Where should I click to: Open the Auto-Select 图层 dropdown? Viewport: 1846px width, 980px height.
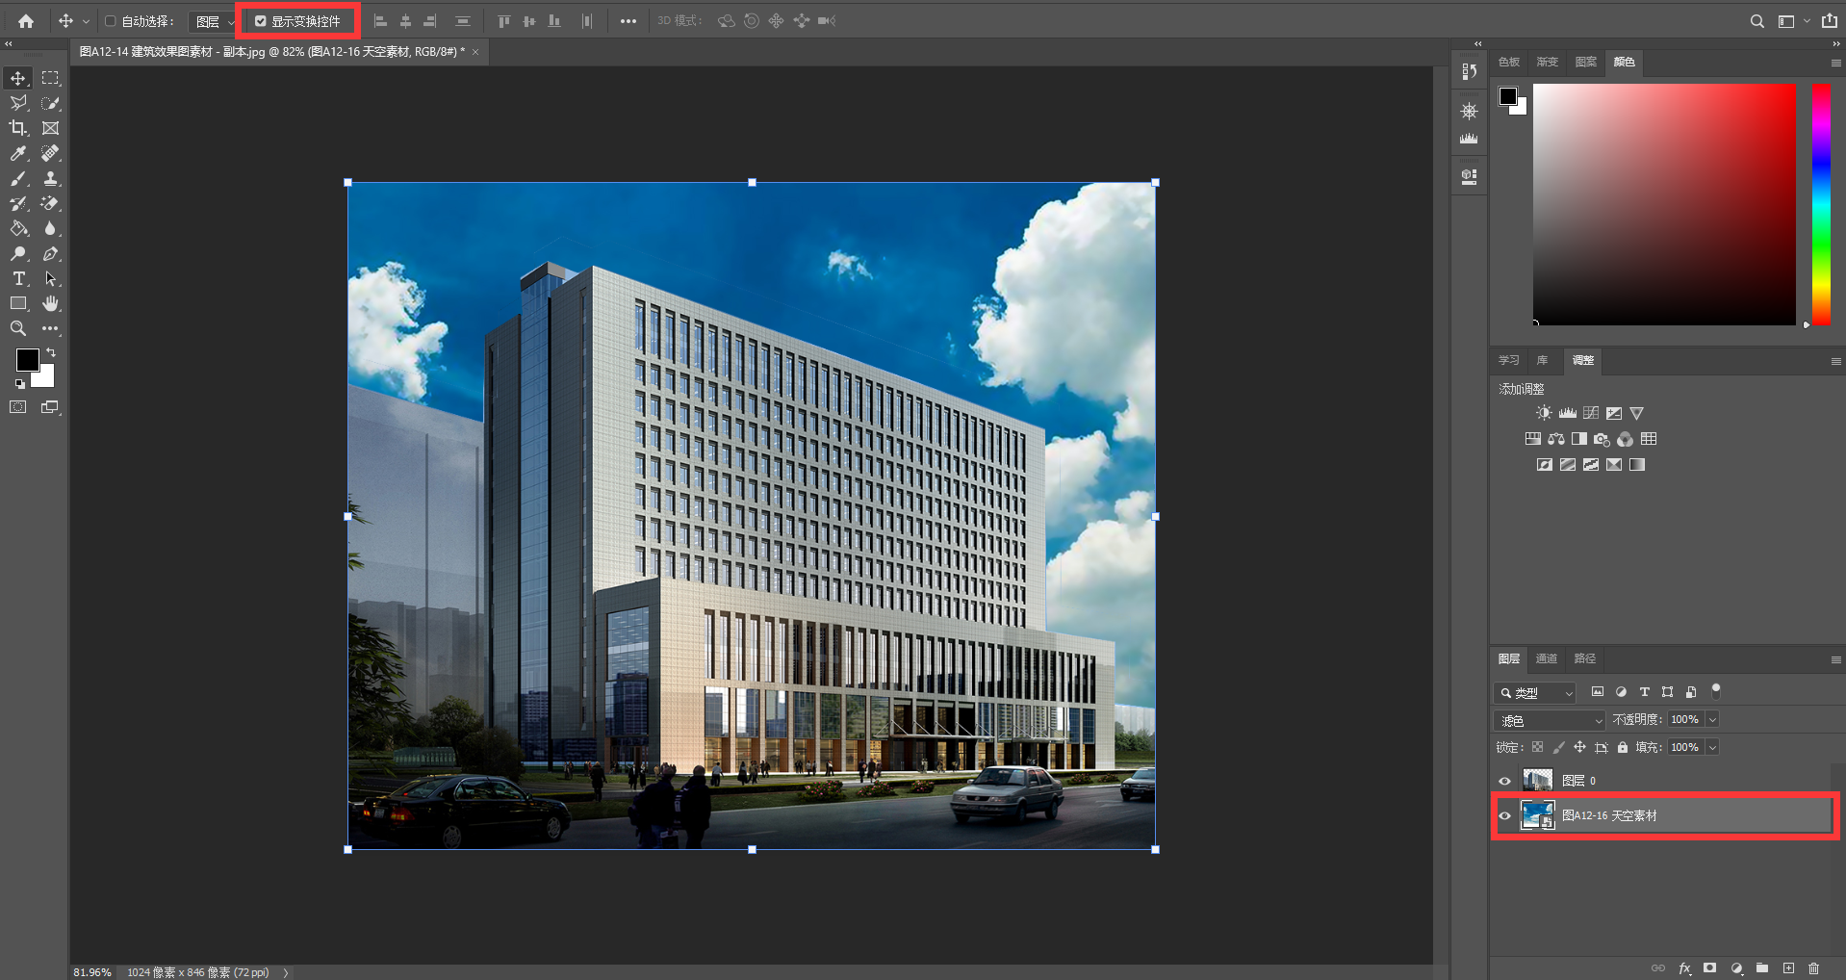tap(213, 21)
